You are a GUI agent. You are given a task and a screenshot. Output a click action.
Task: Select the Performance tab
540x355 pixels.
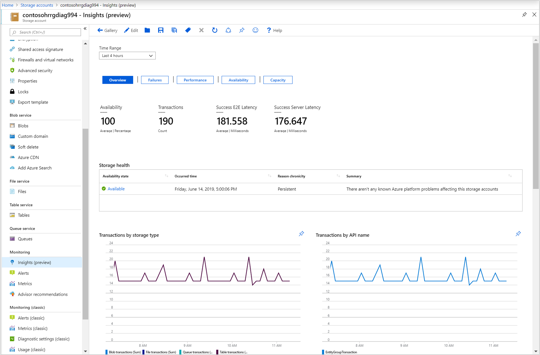click(194, 80)
